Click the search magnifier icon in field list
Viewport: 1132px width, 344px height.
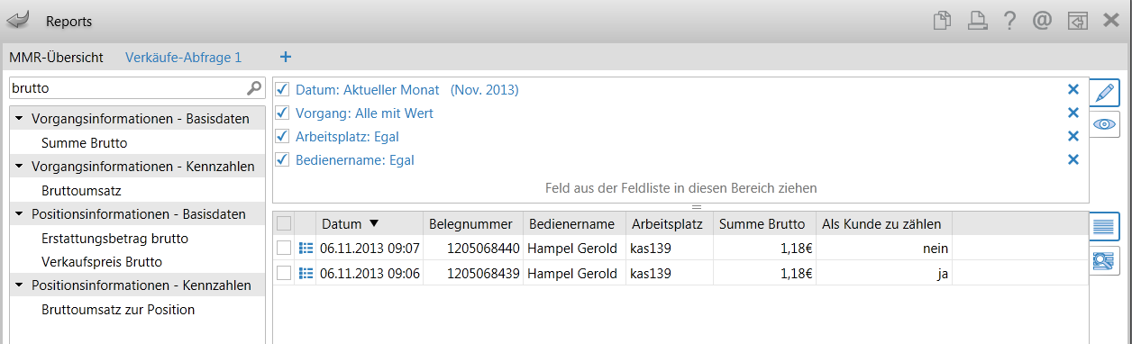pyautogui.click(x=254, y=88)
